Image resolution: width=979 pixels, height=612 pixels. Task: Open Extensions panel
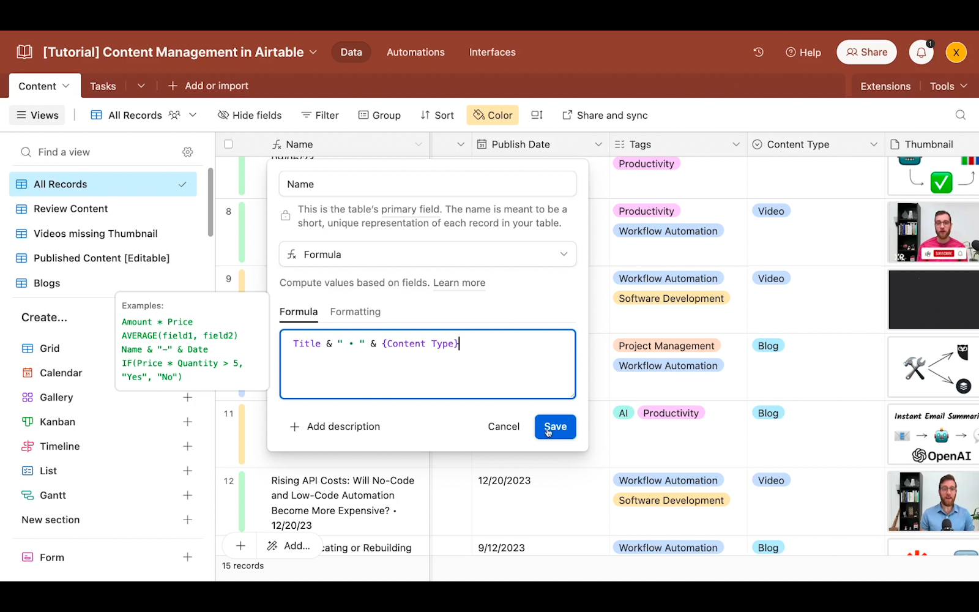[885, 86]
